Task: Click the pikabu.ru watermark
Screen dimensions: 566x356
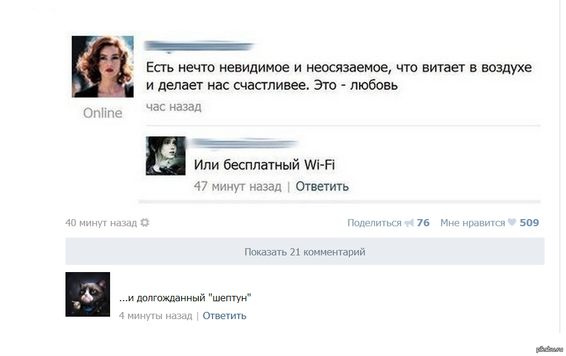Action: 549,349
